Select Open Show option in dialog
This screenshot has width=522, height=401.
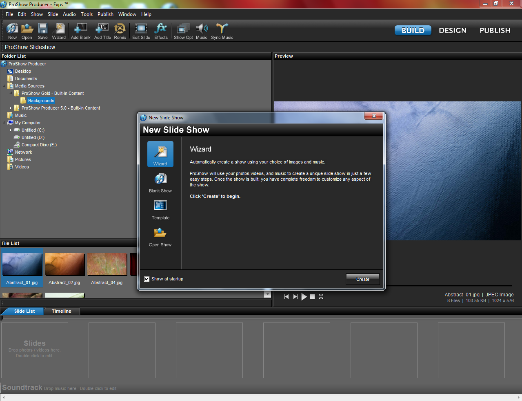160,237
